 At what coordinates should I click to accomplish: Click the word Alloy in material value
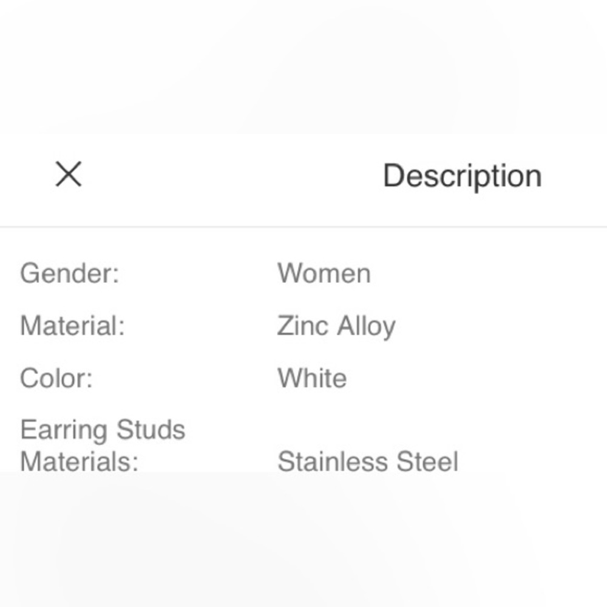[366, 327]
